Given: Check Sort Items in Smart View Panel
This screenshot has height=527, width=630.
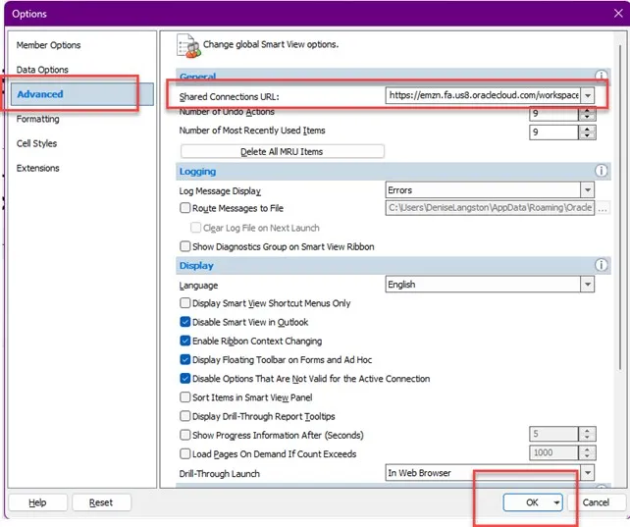Looking at the screenshot, I should tap(184, 397).
